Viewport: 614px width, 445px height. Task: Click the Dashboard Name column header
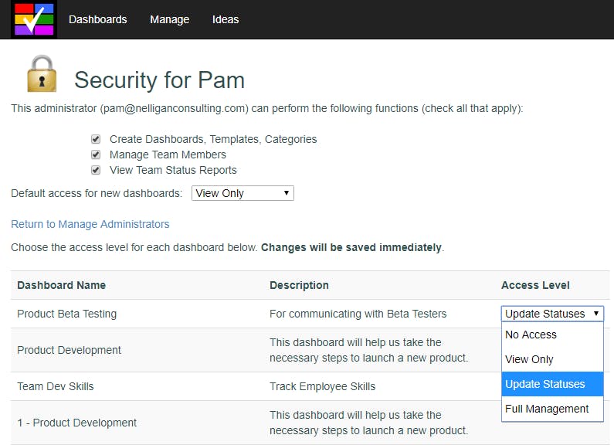tap(62, 285)
